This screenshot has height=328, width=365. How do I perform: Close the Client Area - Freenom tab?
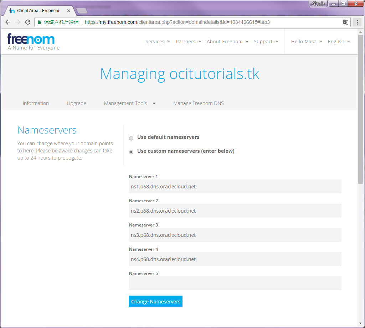pos(69,11)
